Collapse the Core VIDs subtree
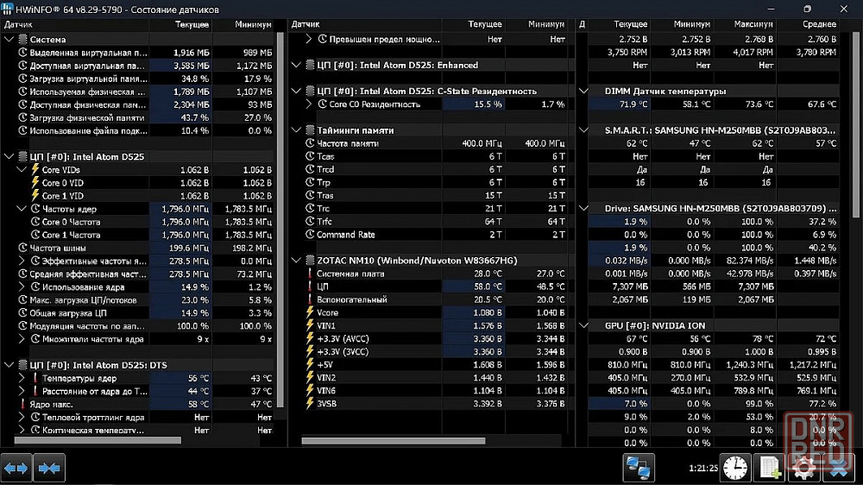Viewport: 863px width, 485px height. click(x=22, y=170)
